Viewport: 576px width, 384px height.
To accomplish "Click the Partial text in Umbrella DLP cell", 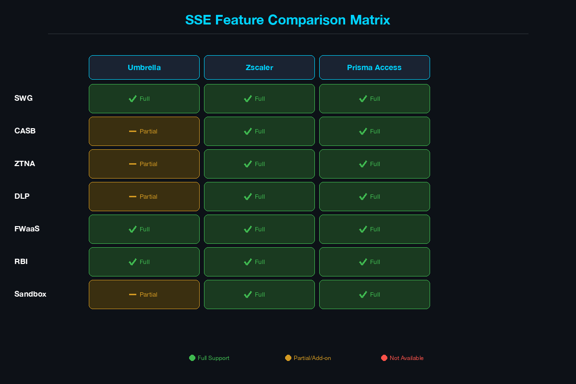I will 148,196.
